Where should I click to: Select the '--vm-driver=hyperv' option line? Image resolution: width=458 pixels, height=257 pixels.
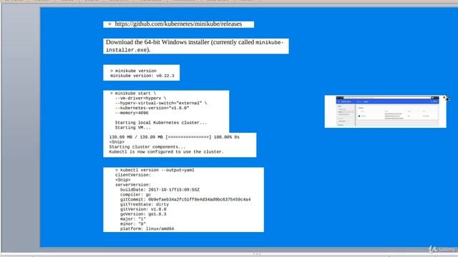pos(140,99)
